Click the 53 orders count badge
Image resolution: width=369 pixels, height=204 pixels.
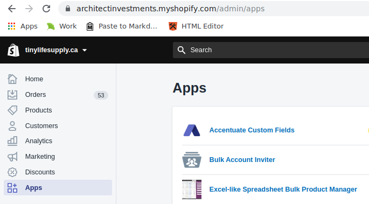[101, 95]
